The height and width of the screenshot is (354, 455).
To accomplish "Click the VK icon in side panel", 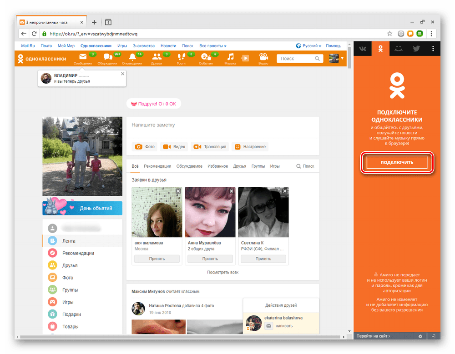I will point(363,49).
